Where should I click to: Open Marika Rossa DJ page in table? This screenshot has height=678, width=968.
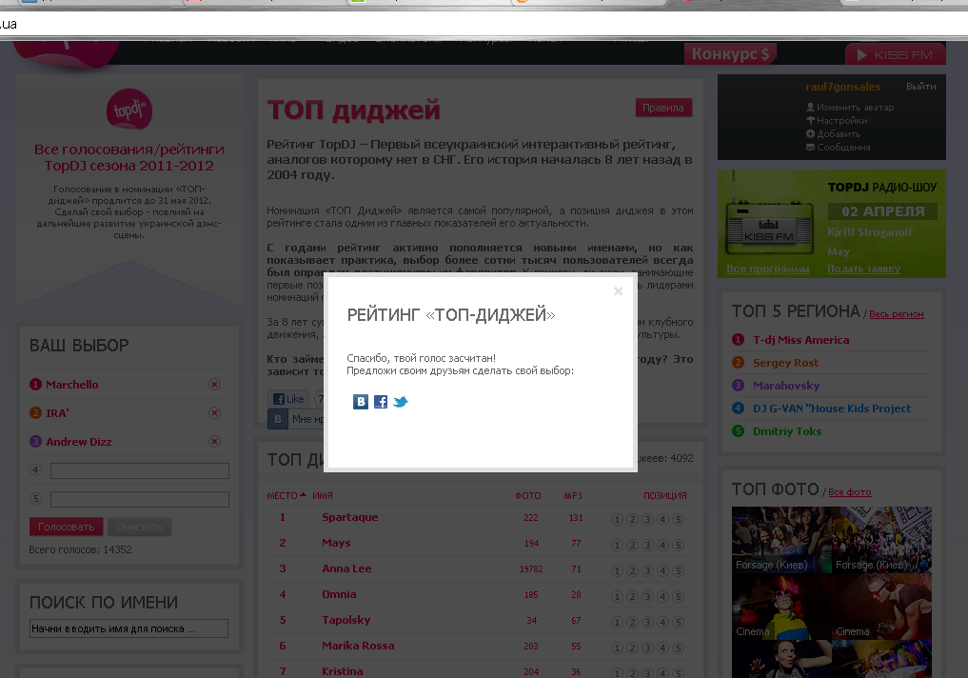click(x=358, y=646)
